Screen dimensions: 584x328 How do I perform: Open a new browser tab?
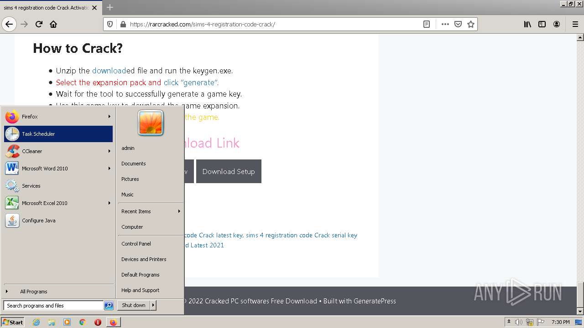click(x=110, y=7)
